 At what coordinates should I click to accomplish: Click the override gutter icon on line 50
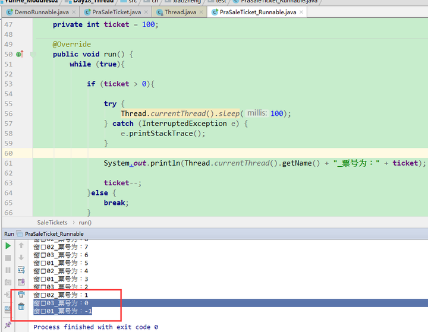click(19, 54)
